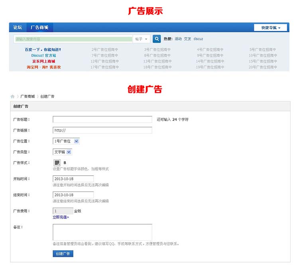Click the 20号广告位招商中 slot
Screen dimensions: 299x269
point(263,67)
